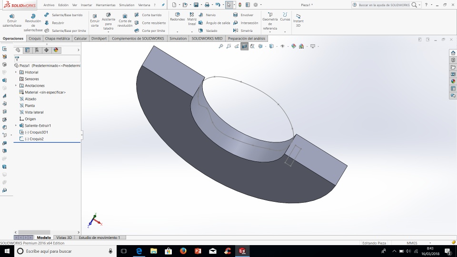Toggle the section view in view toolbar
The height and width of the screenshot is (257, 457).
[x=244, y=46]
